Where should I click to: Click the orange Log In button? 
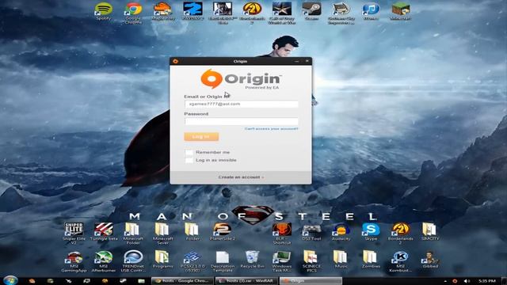[201, 137]
